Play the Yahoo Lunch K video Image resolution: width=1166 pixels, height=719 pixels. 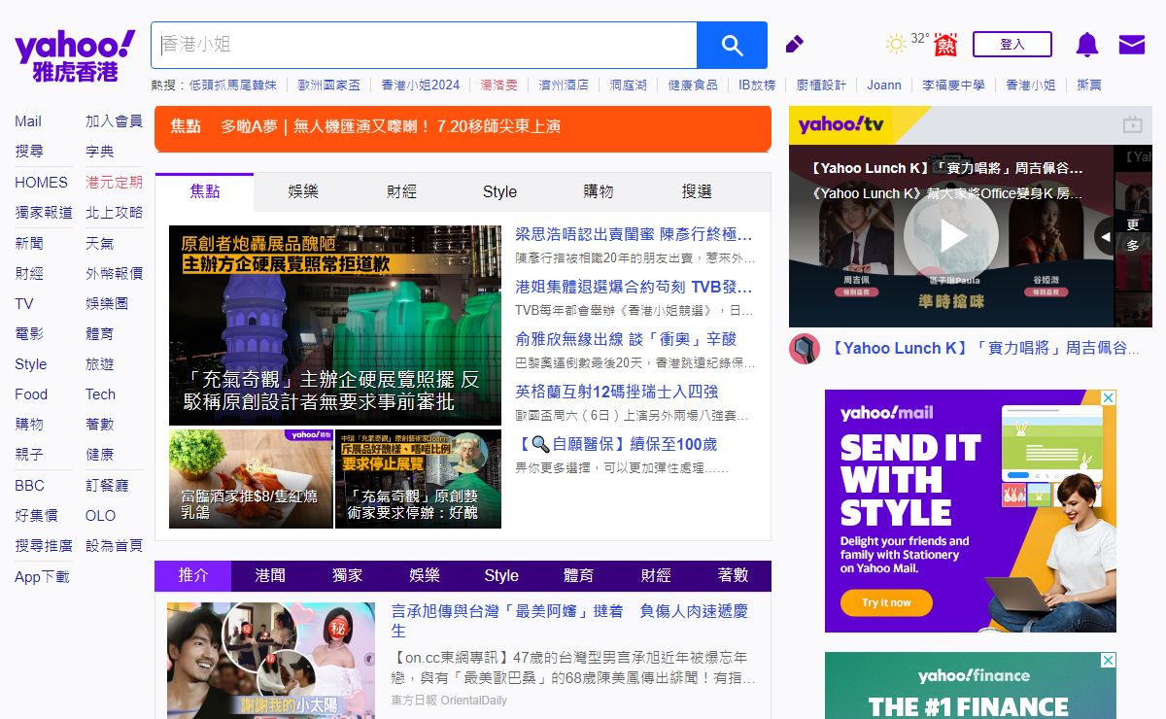tap(950, 236)
